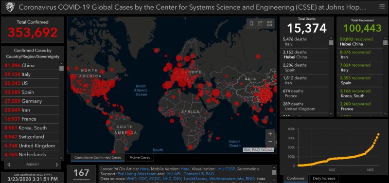Go to next Admin level arrow
Image resolution: width=389 pixels, height=183 pixels.
point(57,165)
